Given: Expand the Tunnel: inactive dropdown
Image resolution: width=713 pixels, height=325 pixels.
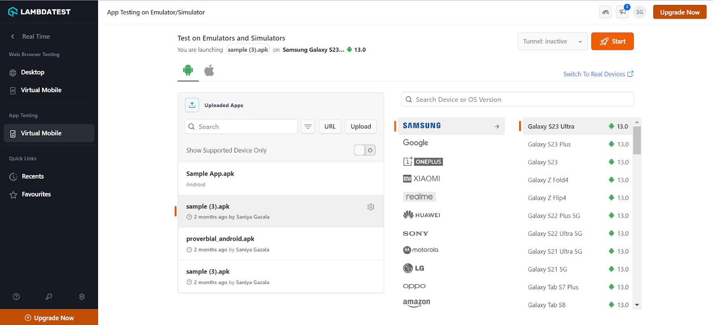Looking at the screenshot, I should tap(553, 41).
